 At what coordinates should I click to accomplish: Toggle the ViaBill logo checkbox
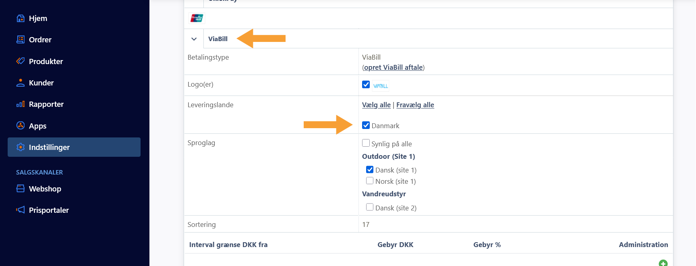click(x=366, y=84)
